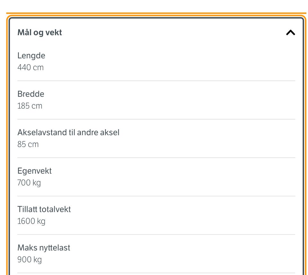
Task: Click divider line below 85 cm
Action: 156,158
